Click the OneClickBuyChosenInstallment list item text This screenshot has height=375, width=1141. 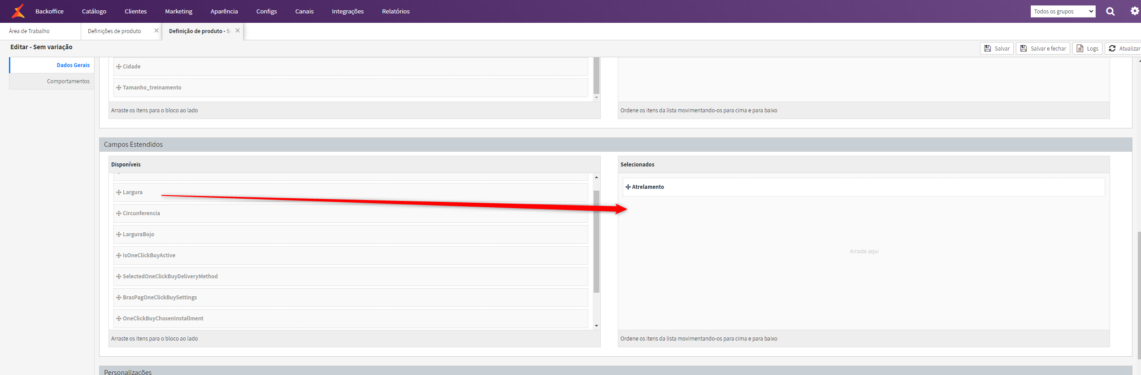click(x=163, y=318)
